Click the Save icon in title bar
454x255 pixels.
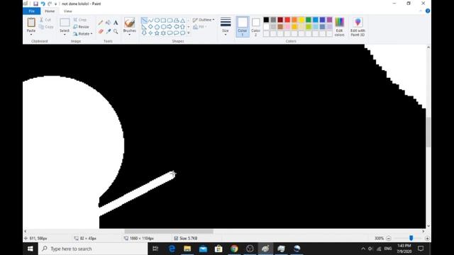point(35,4)
